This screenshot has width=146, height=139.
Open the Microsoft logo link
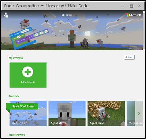pyautogui.click(x=133, y=15)
